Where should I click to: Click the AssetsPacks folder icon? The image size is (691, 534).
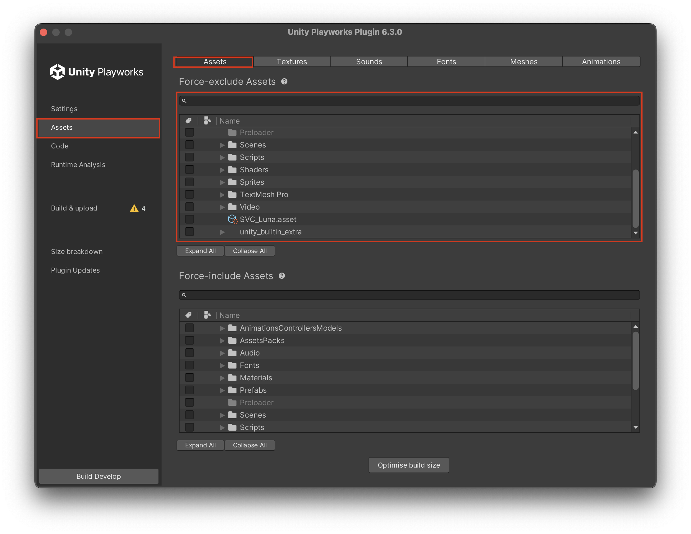click(x=232, y=340)
